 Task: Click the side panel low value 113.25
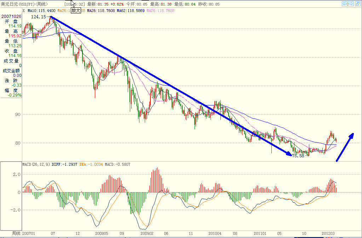click(x=15, y=46)
